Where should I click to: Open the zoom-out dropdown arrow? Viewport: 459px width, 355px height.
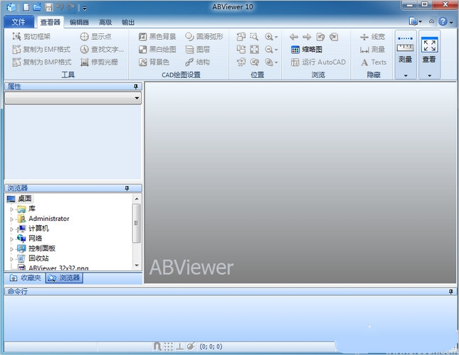(x=276, y=50)
